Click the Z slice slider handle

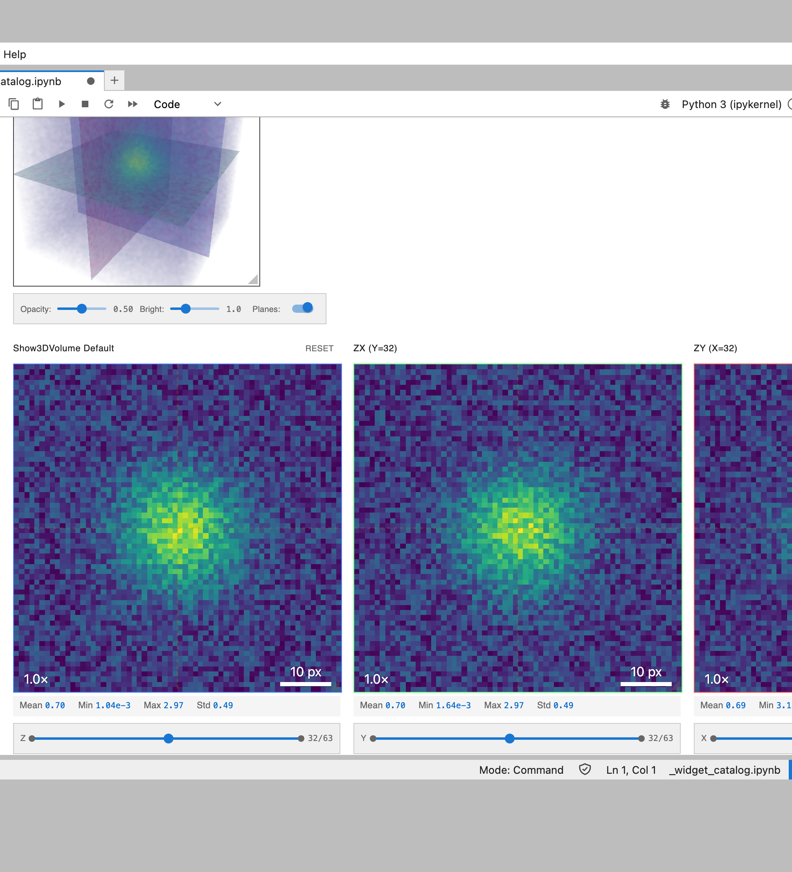[169, 739]
